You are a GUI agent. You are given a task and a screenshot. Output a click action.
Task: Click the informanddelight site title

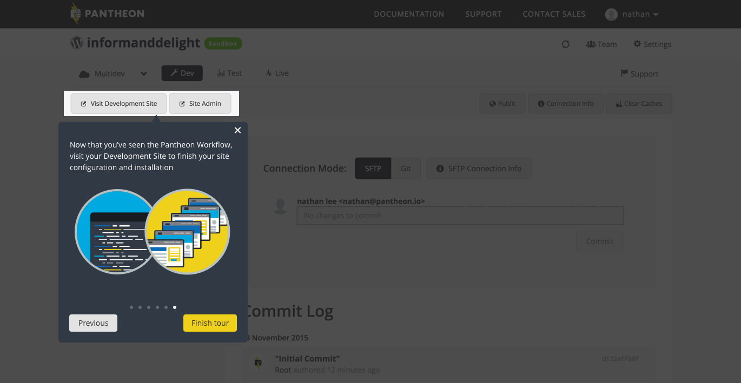tap(143, 43)
